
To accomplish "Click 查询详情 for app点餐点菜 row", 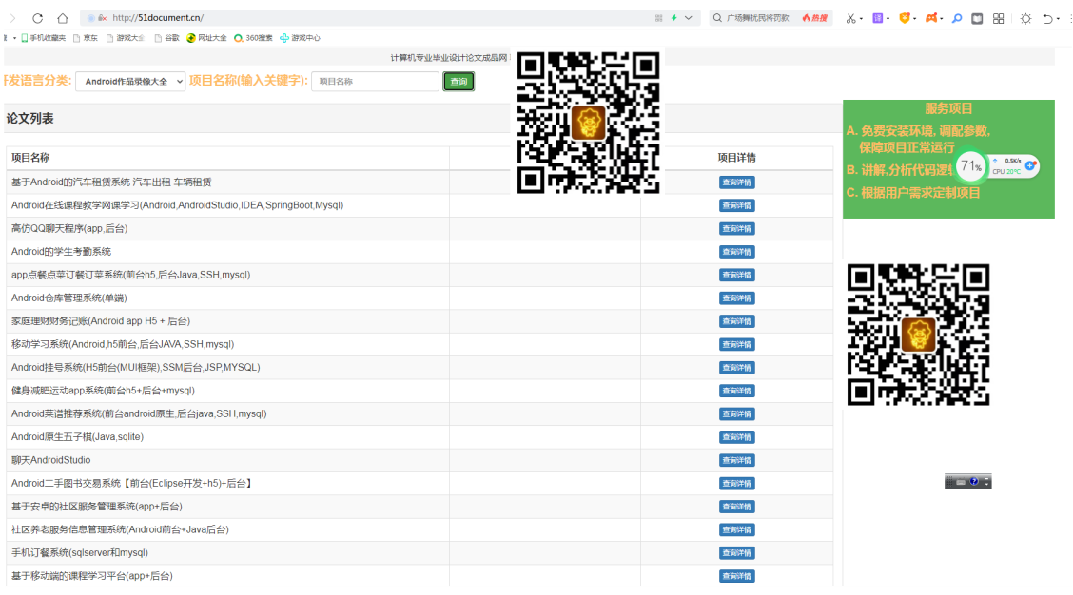I will click(737, 276).
